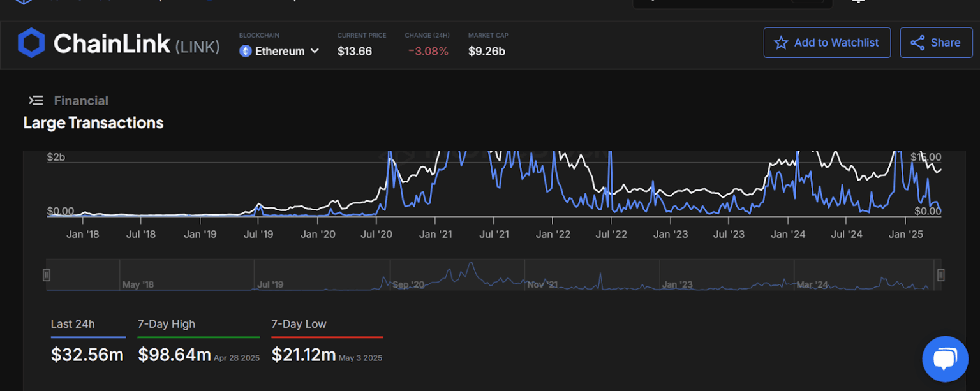Click the chevron arrow next to Ethereum

click(x=315, y=51)
